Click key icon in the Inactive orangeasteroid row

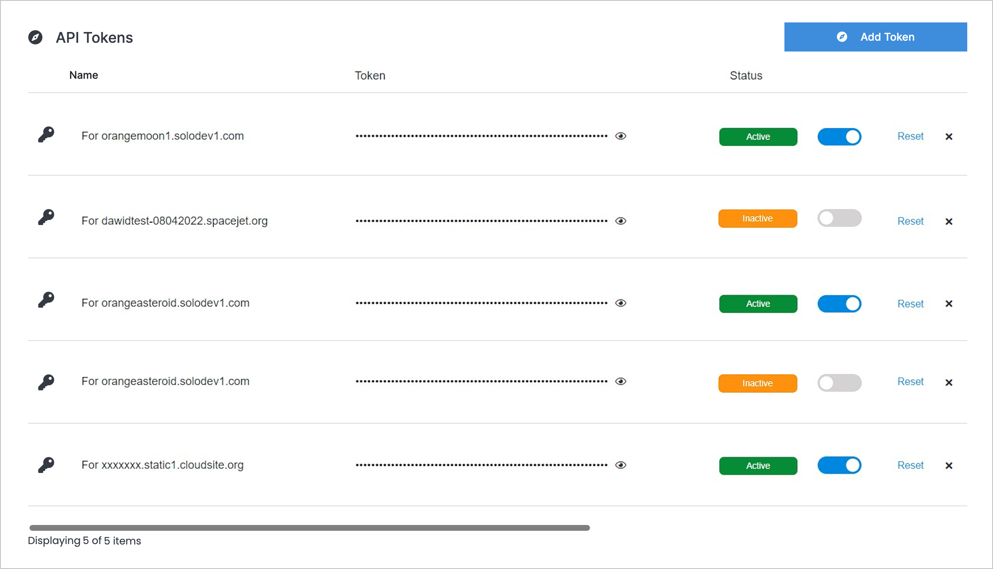47,383
